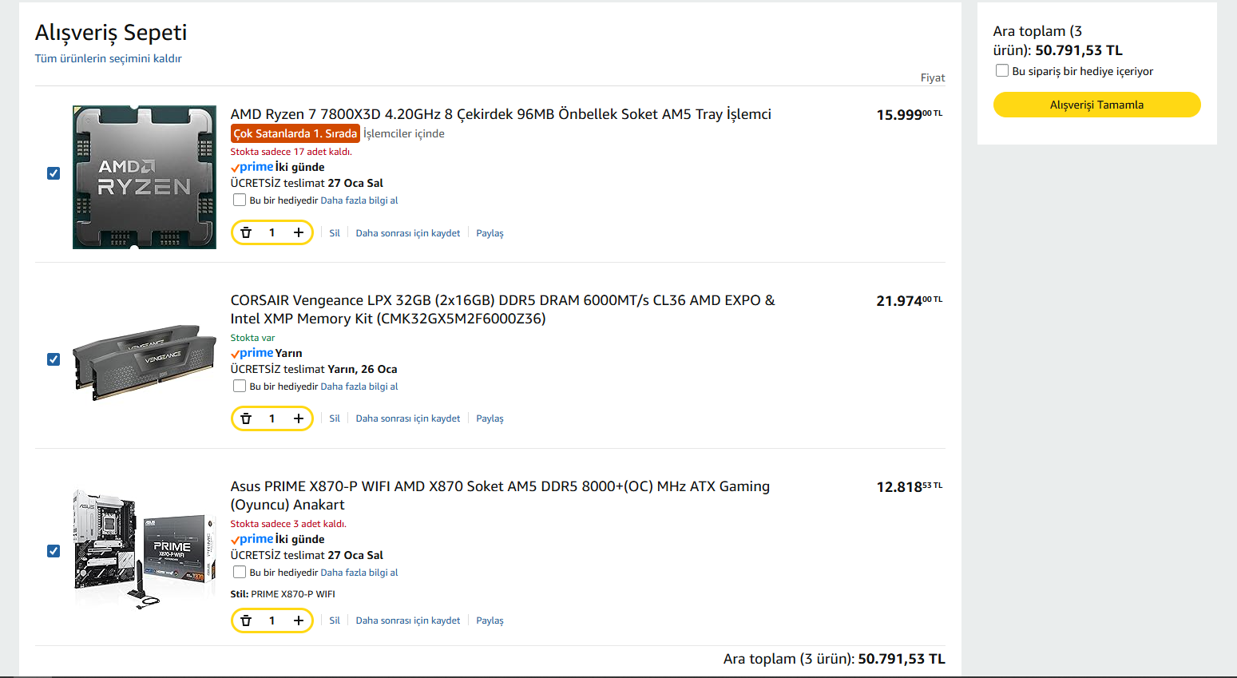Open AMD Ryzen processor product image
Screen dimensions: 1237x678
(x=145, y=177)
